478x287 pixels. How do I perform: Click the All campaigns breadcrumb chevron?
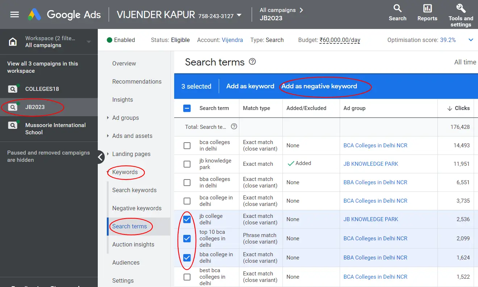coord(301,10)
